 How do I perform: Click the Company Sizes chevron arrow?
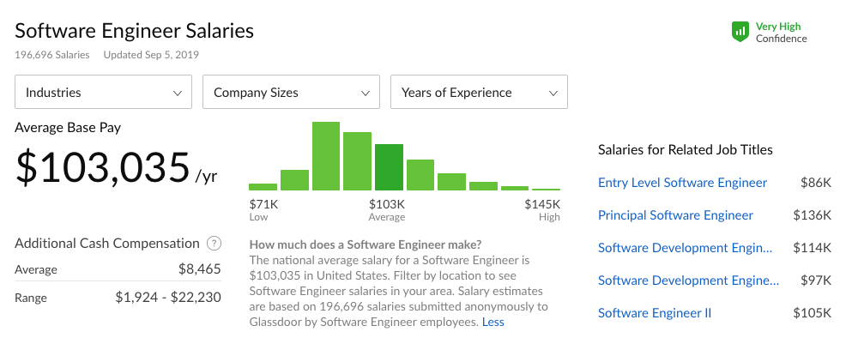point(366,94)
